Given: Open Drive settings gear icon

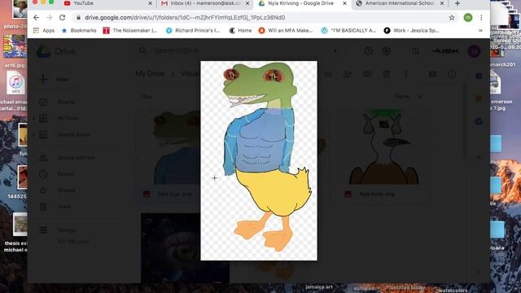Looking at the screenshot, I should tap(386, 50).
